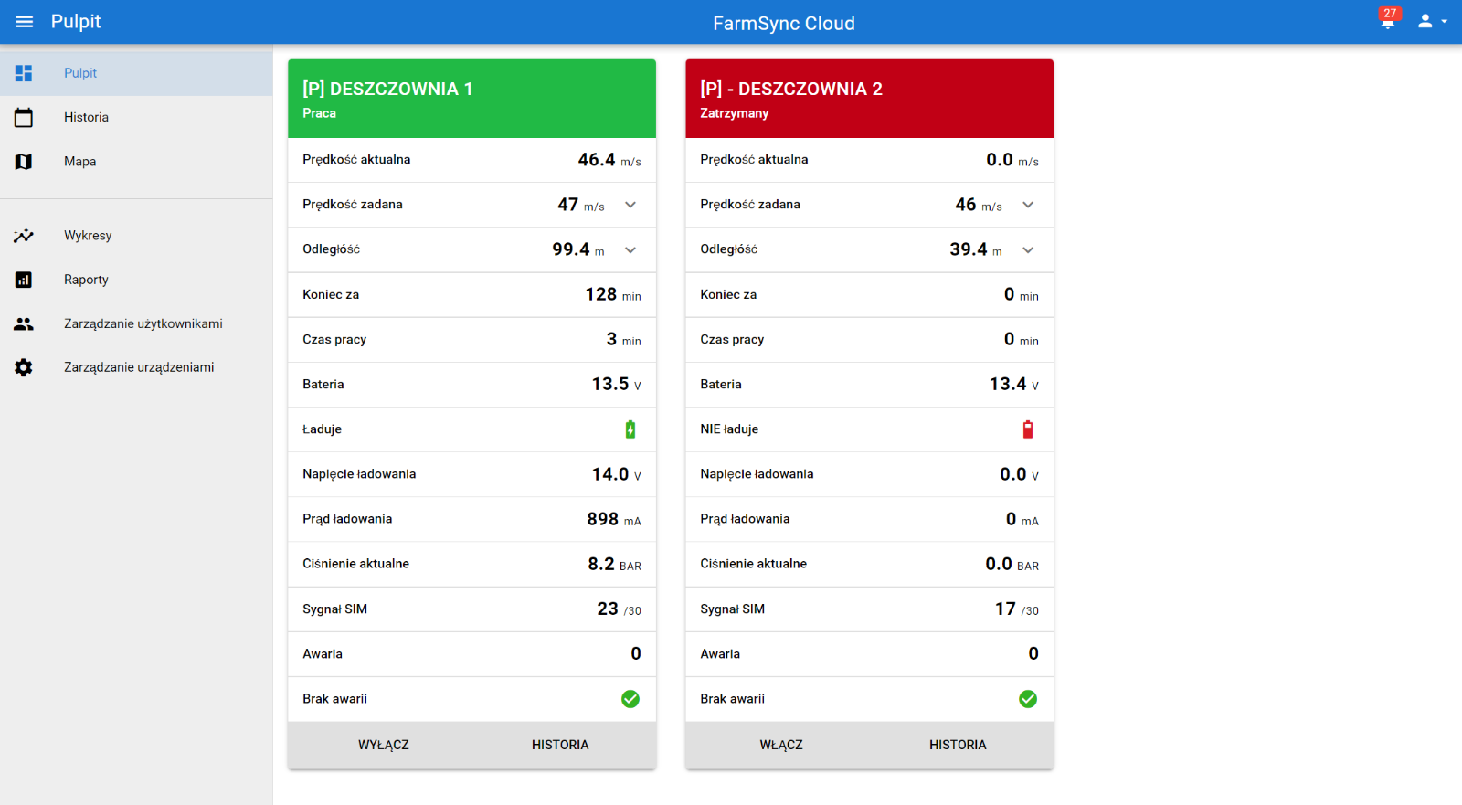Expand Prędkość zadana for Deszczownia 1
This screenshot has height=805, width=1462.
[x=630, y=205]
